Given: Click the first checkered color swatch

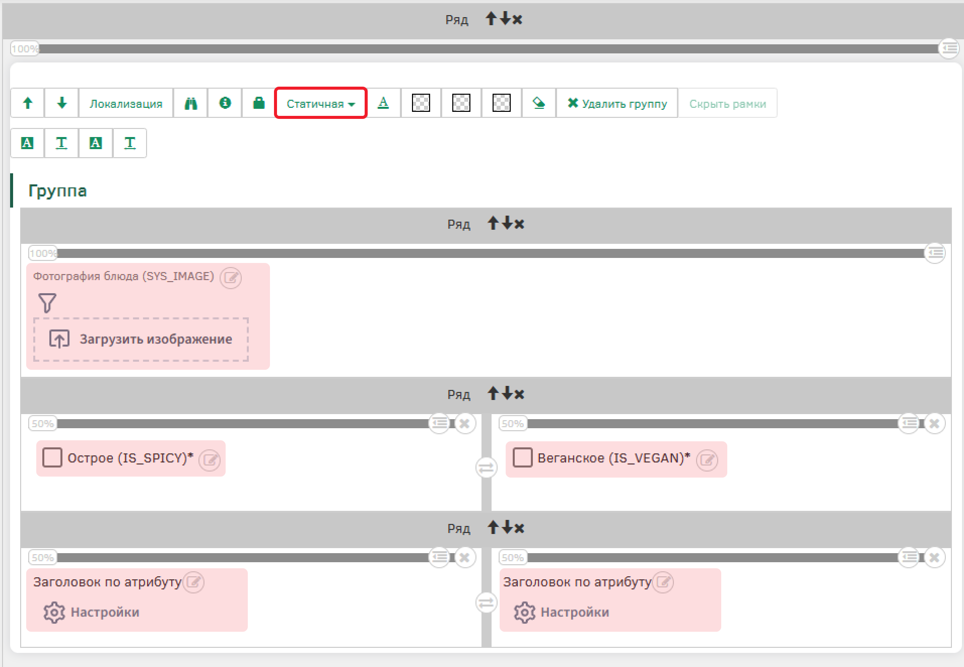Looking at the screenshot, I should click(421, 103).
